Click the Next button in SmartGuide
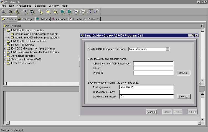Viewport: 208px width, 132px height. tap(177, 112)
